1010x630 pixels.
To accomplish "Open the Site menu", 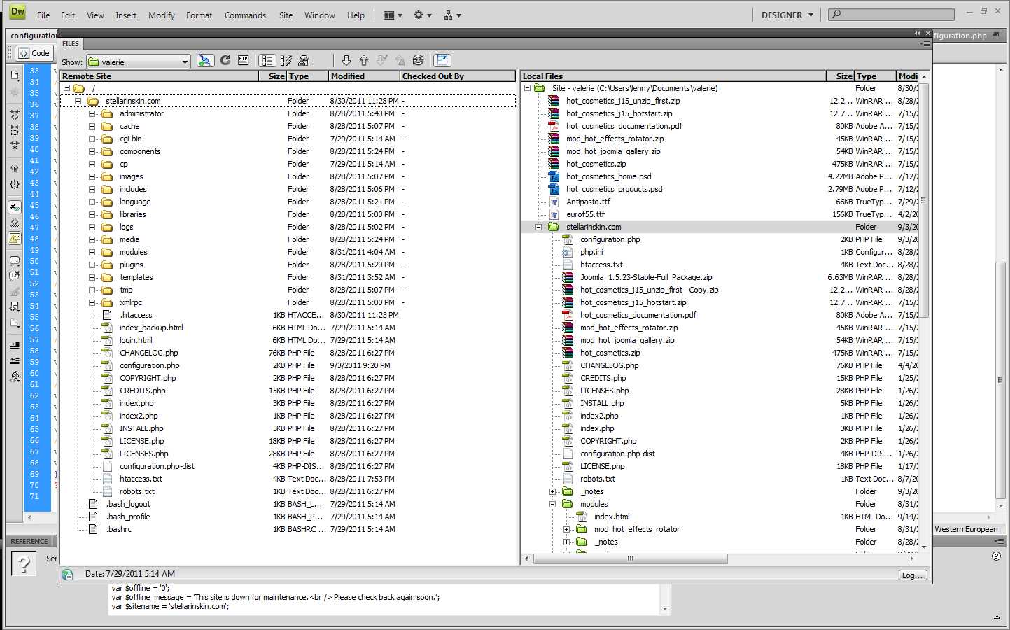I will tap(286, 15).
